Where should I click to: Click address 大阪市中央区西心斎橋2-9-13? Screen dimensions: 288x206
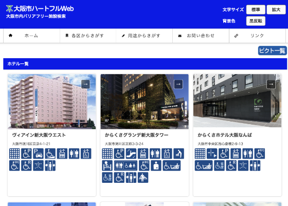click(220, 144)
